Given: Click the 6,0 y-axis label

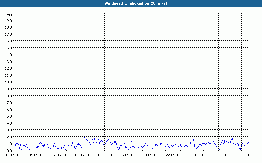Looking at the screenshot, I should [x=9, y=110].
